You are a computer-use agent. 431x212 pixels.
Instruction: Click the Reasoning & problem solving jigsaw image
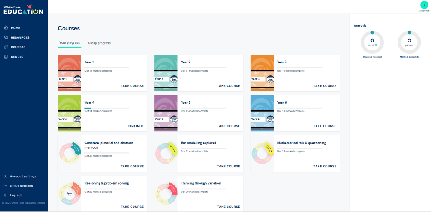click(x=70, y=194)
